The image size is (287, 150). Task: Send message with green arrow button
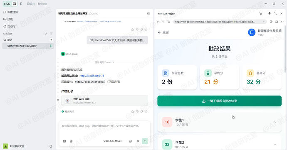pos(145,141)
